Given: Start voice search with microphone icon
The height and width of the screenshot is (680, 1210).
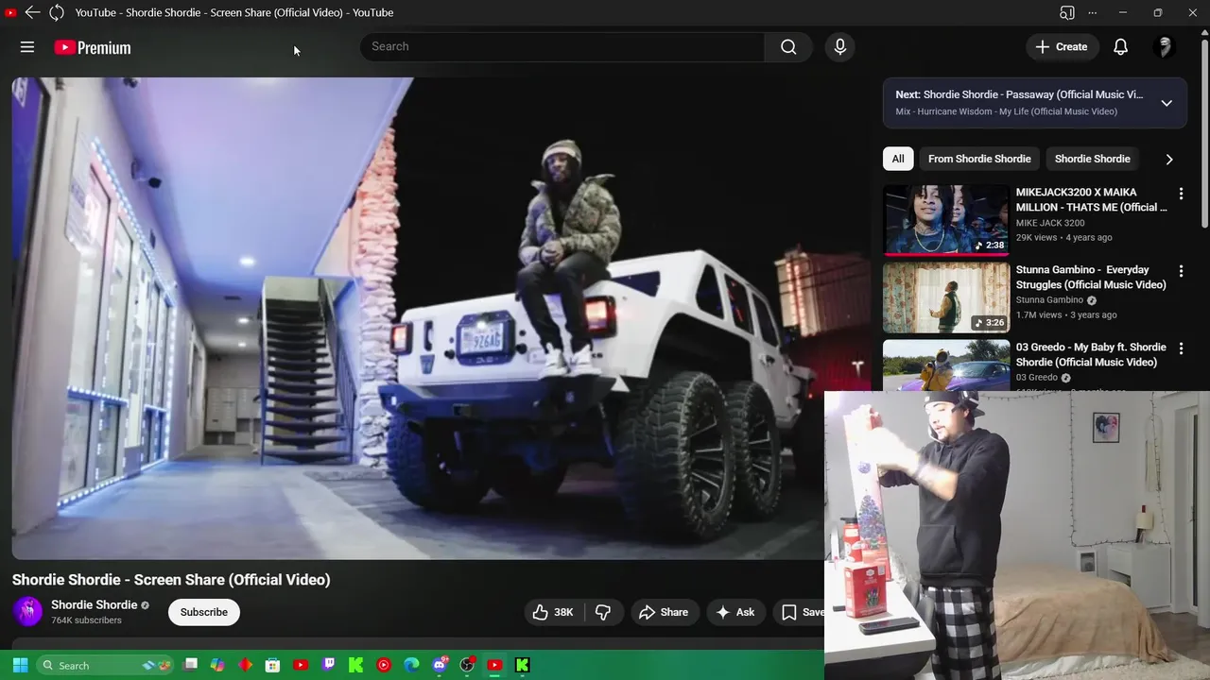Looking at the screenshot, I should (839, 46).
